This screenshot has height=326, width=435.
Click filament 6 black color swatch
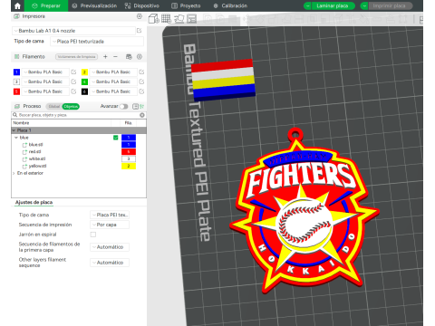point(84,91)
